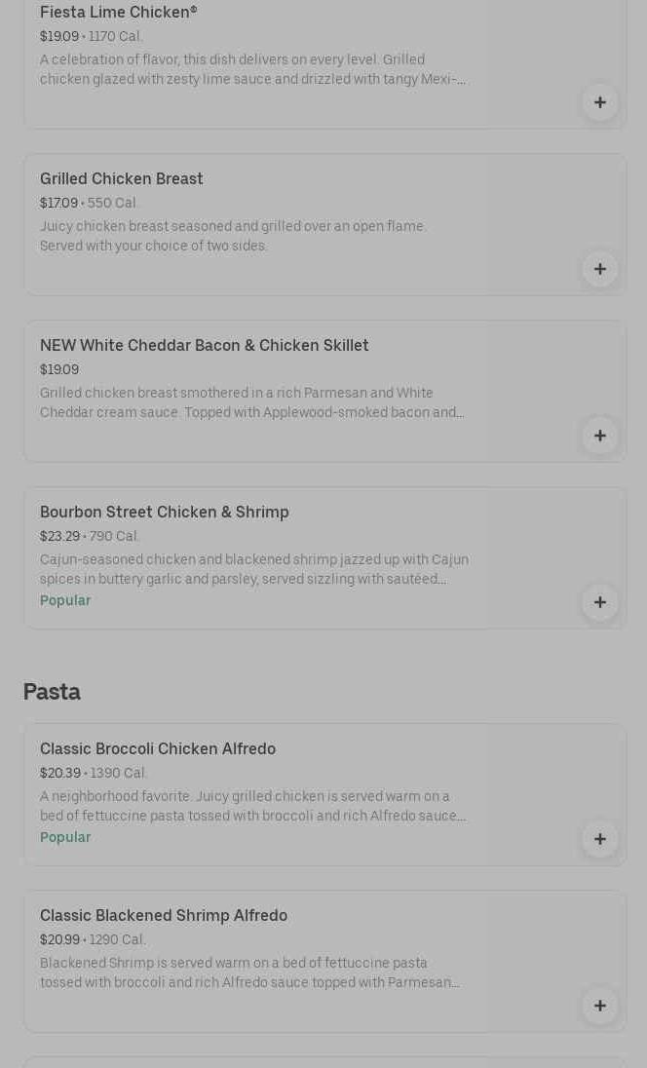Add Classic Broccoli Chicken Alfredo plus icon

coord(600,839)
